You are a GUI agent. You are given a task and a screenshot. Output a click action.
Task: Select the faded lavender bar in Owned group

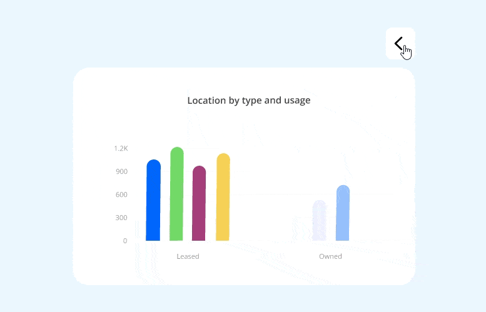click(319, 220)
